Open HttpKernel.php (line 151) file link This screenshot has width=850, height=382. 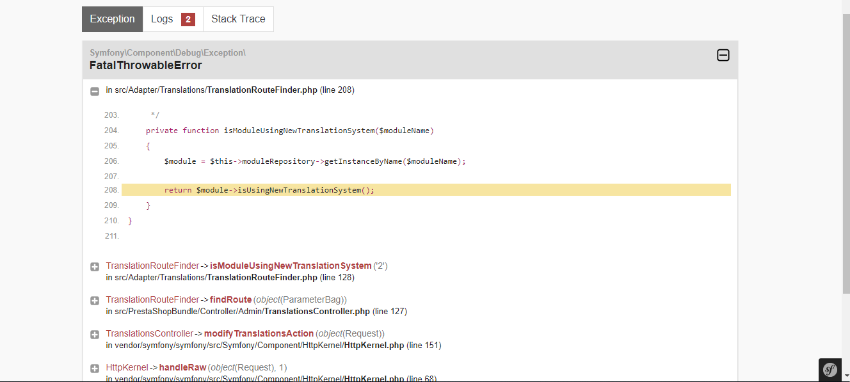pos(273,345)
